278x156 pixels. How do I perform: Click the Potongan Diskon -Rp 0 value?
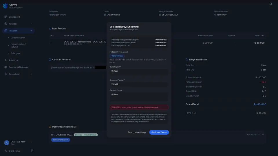click(264, 82)
